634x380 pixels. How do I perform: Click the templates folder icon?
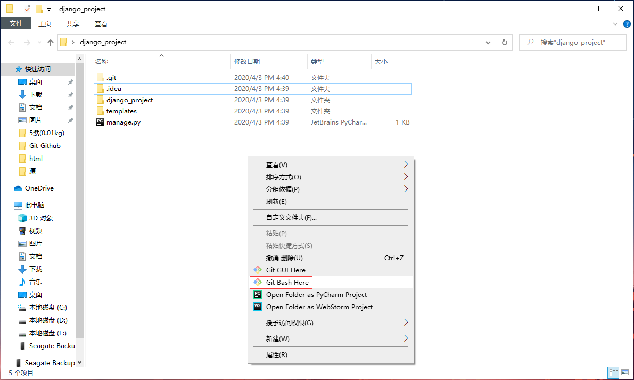click(100, 111)
